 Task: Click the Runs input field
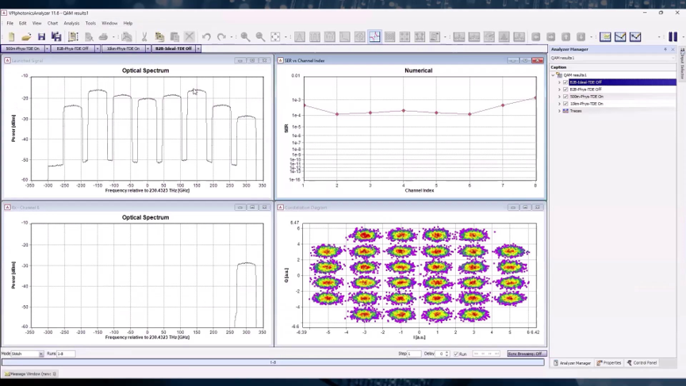(x=65, y=354)
